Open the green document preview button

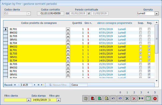tap(99, 99)
